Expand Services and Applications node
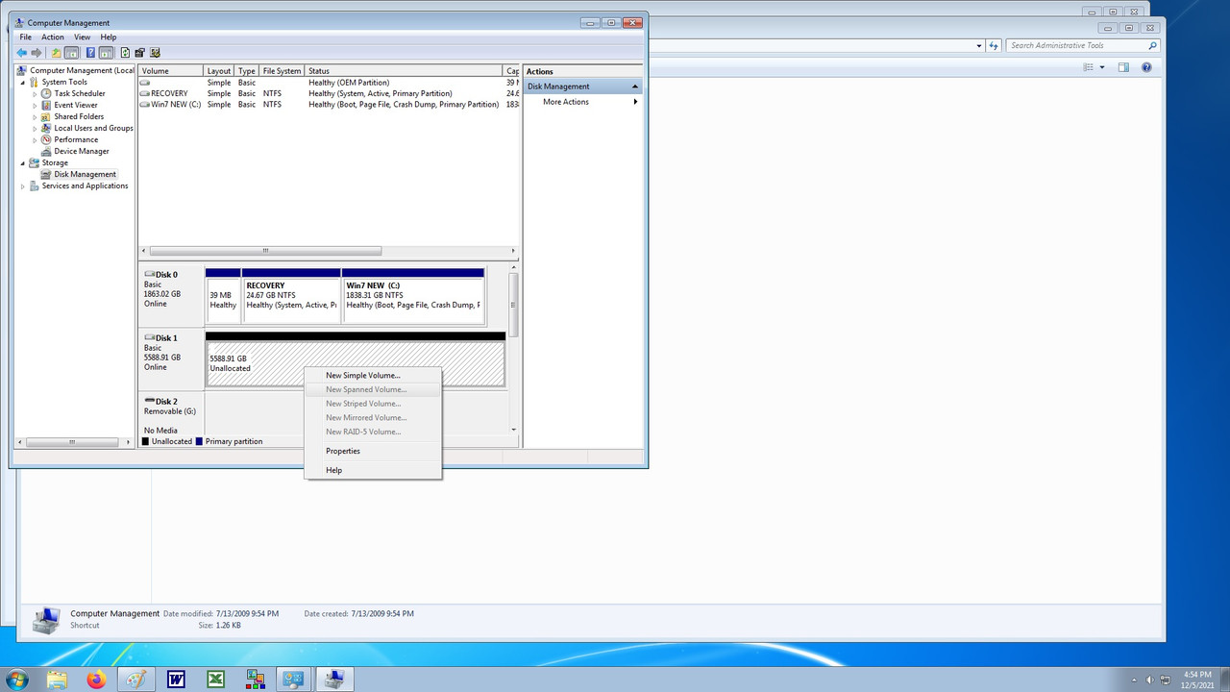 pyautogui.click(x=23, y=185)
